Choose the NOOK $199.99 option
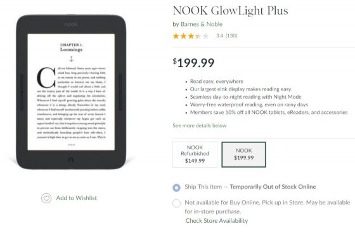 (243, 154)
